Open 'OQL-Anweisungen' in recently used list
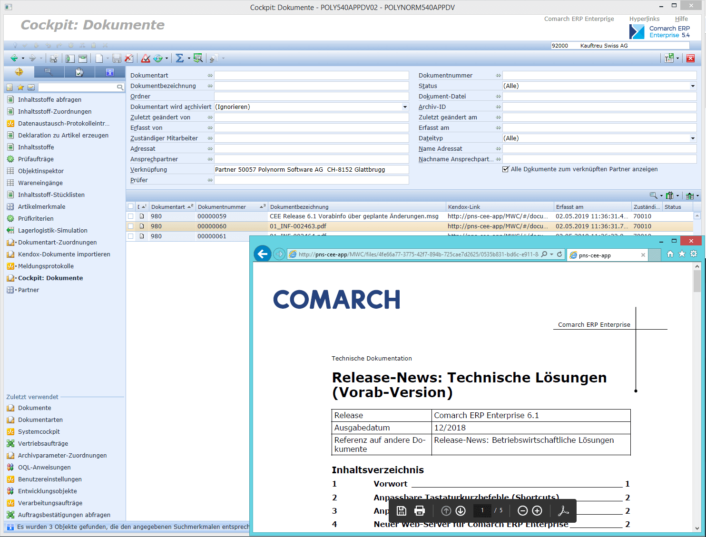The height and width of the screenshot is (537, 706). (44, 468)
